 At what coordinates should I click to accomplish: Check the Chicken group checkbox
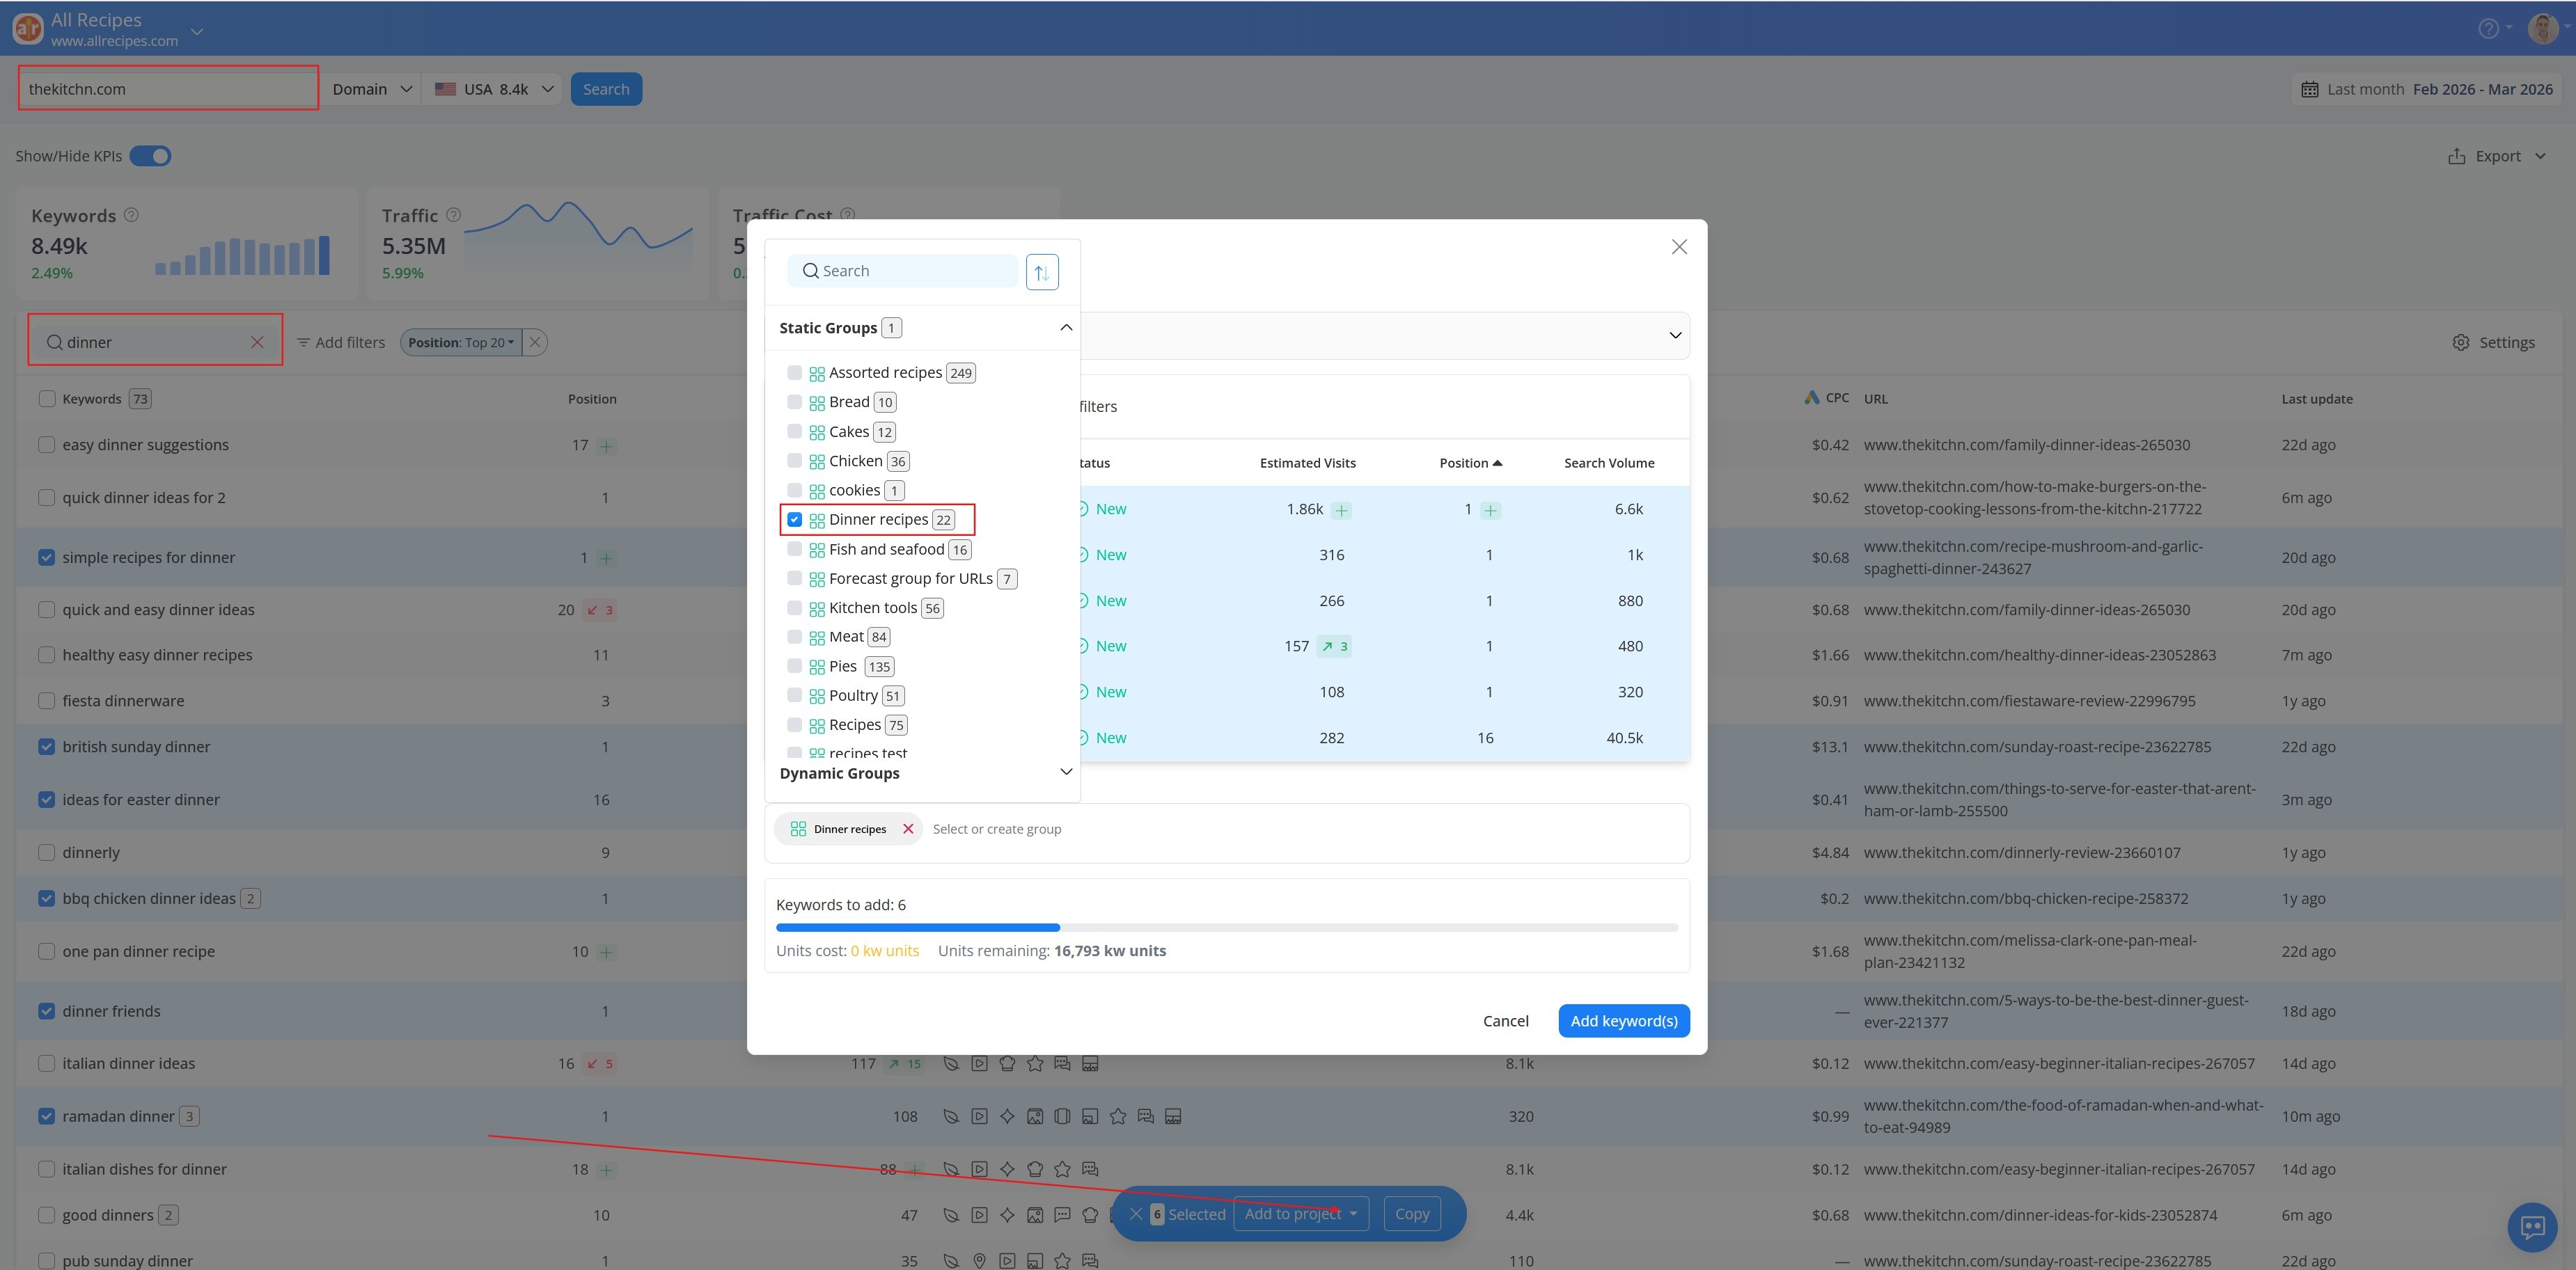point(794,461)
